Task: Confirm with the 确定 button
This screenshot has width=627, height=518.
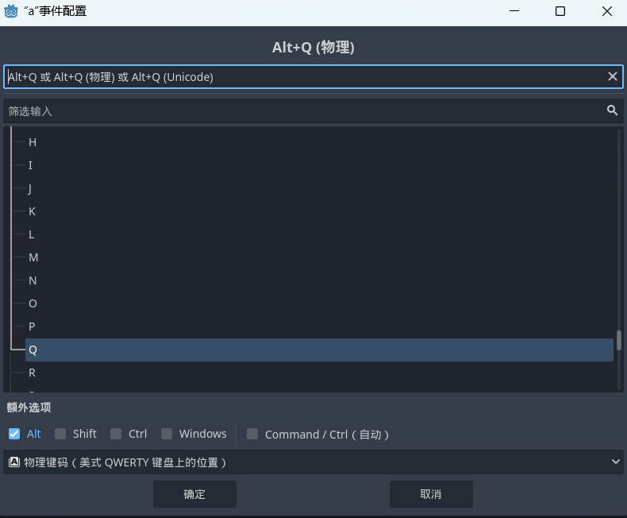Action: 194,493
